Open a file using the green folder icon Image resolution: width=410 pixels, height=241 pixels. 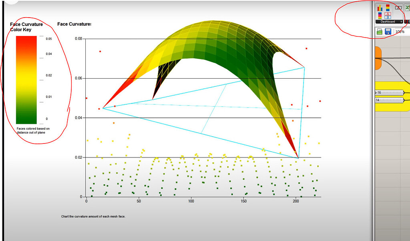[380, 31]
